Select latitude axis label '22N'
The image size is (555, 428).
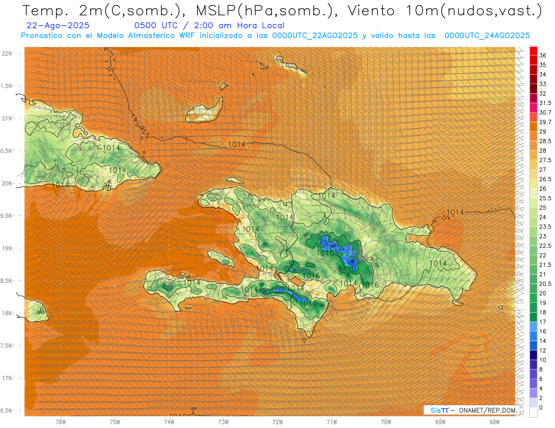point(7,53)
